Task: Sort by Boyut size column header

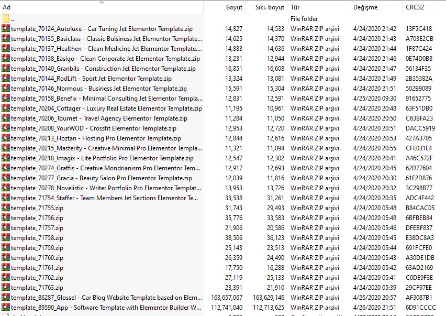Action: tap(234, 8)
